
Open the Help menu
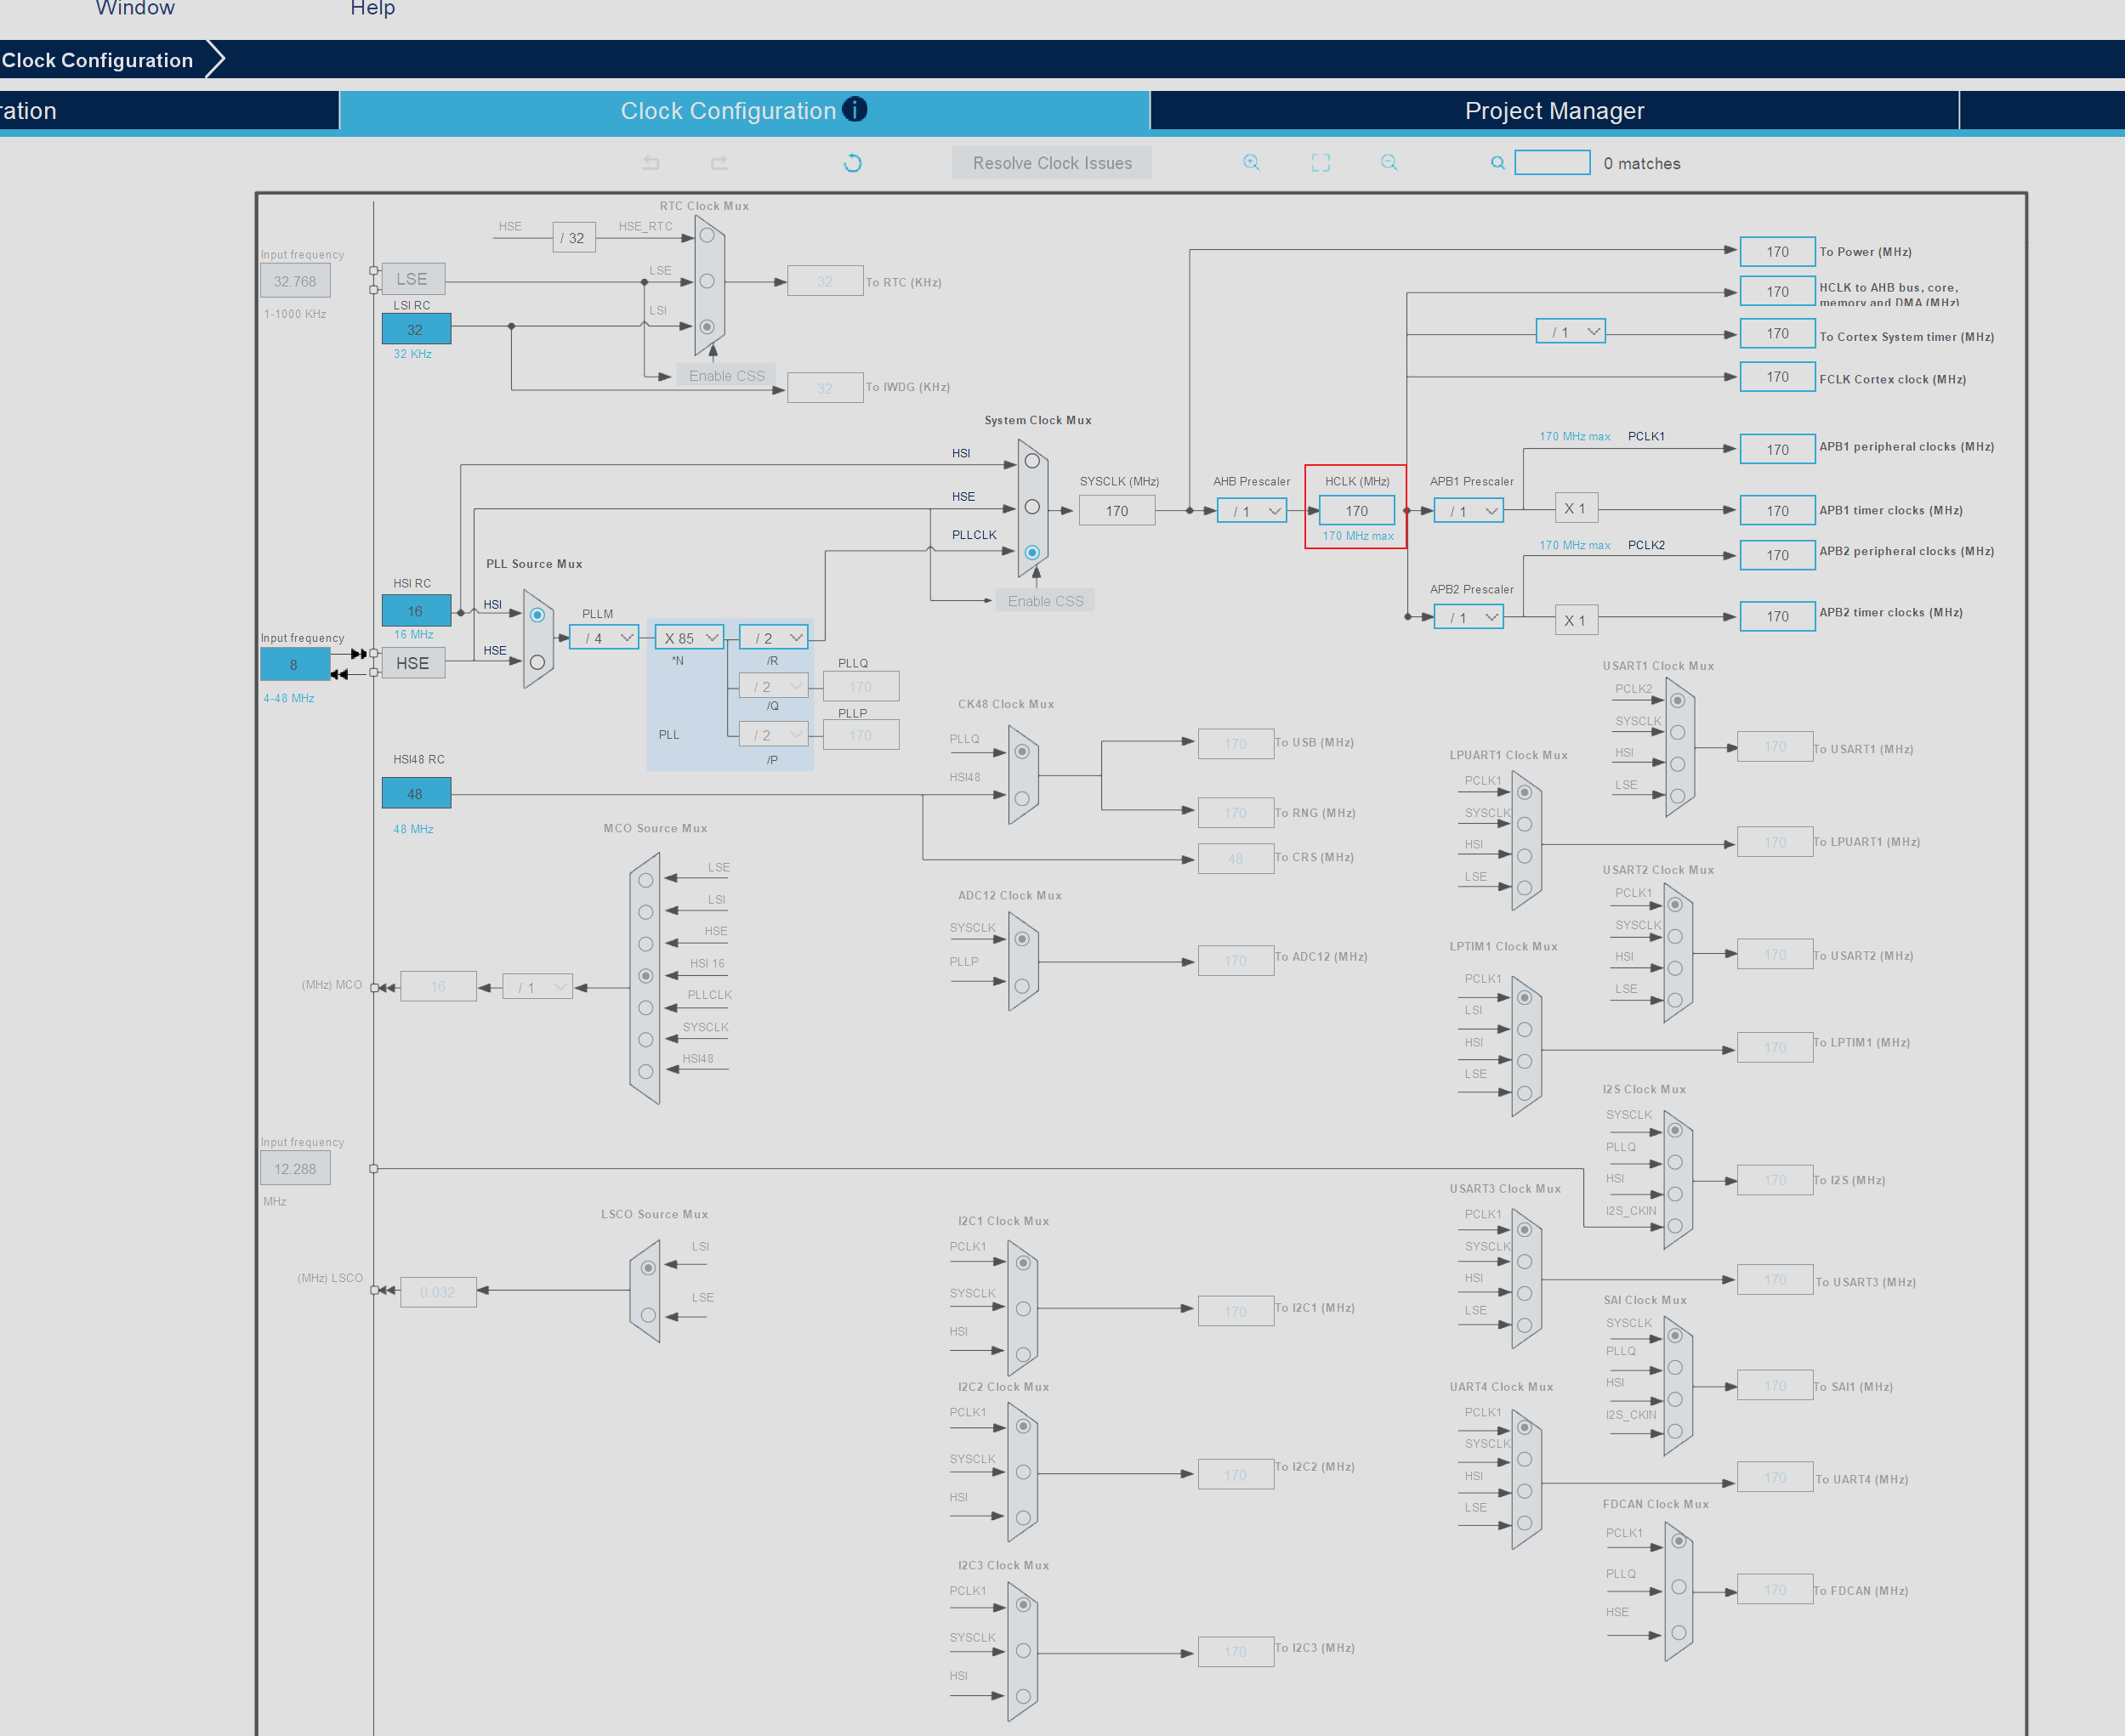coord(372,8)
